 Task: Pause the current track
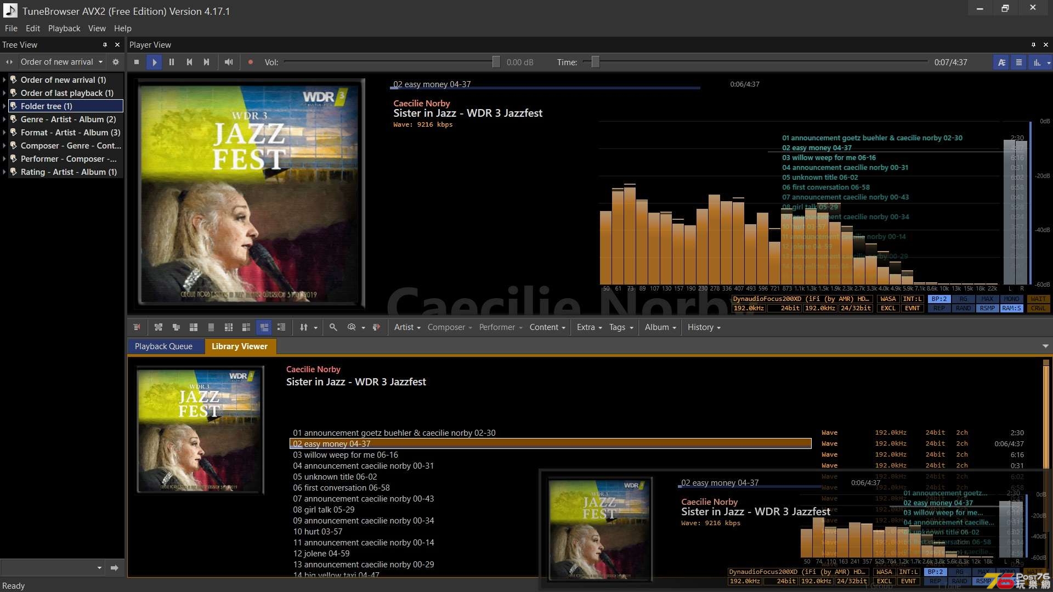click(172, 62)
